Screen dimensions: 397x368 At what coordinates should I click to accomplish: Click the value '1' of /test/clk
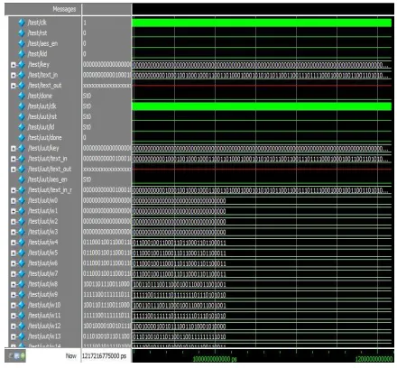click(85, 23)
